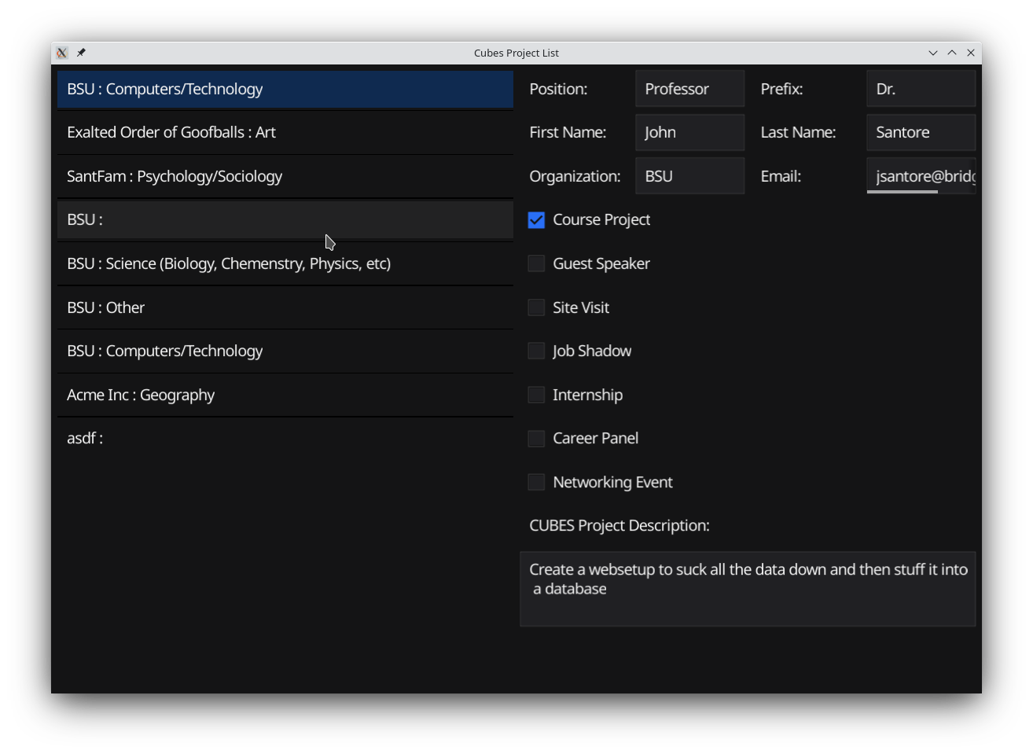Click the Last Name: label

tap(798, 133)
